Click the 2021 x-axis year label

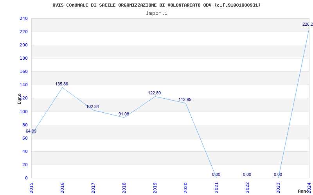click(217, 188)
